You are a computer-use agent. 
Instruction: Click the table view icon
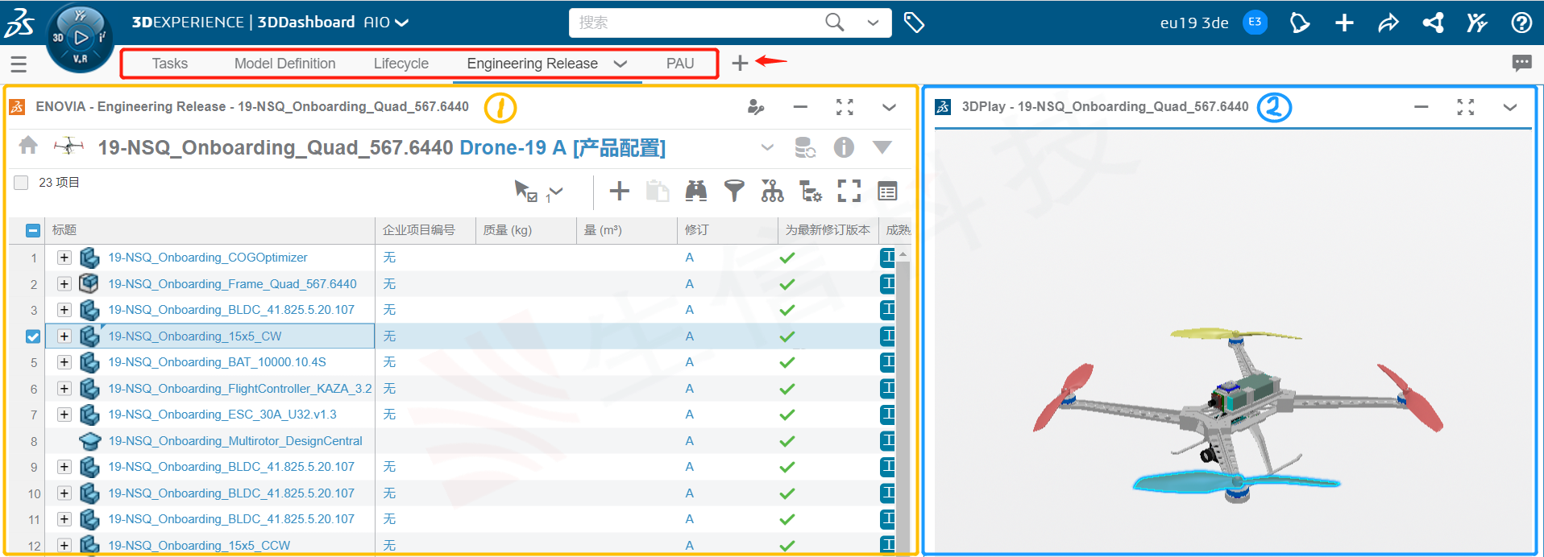point(887,192)
